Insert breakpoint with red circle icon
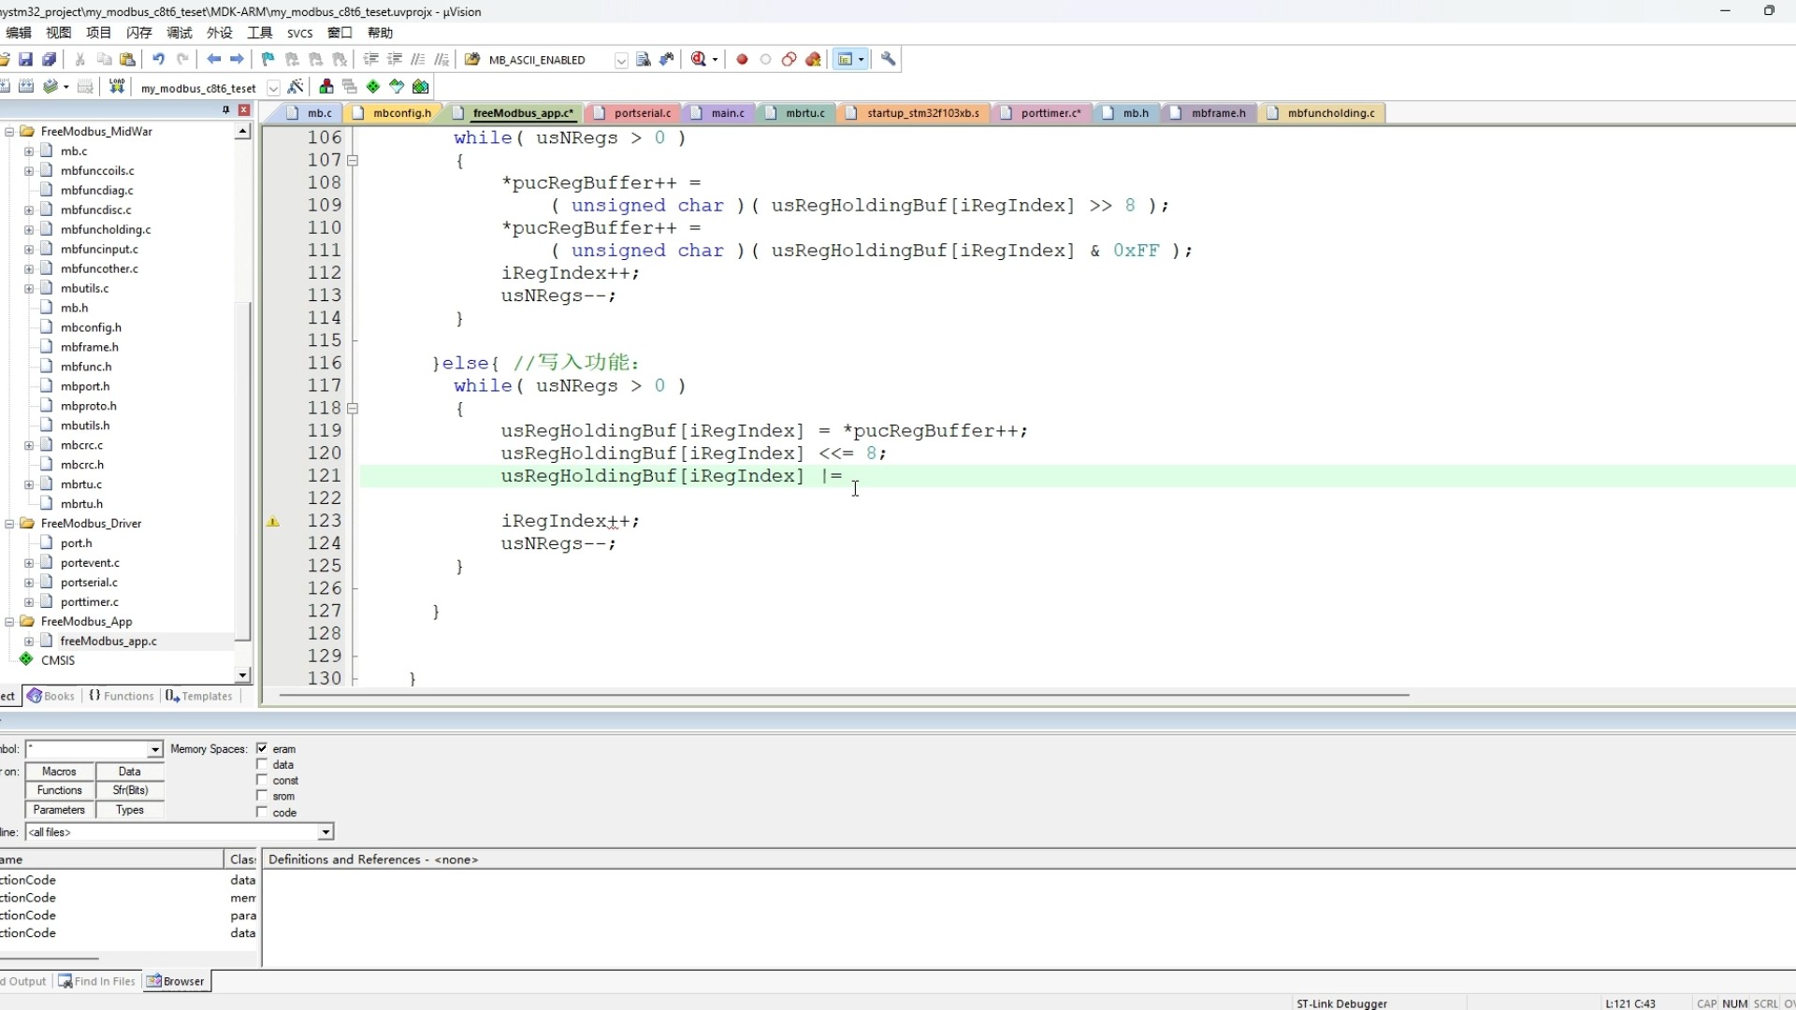The image size is (1796, 1010). point(742,59)
